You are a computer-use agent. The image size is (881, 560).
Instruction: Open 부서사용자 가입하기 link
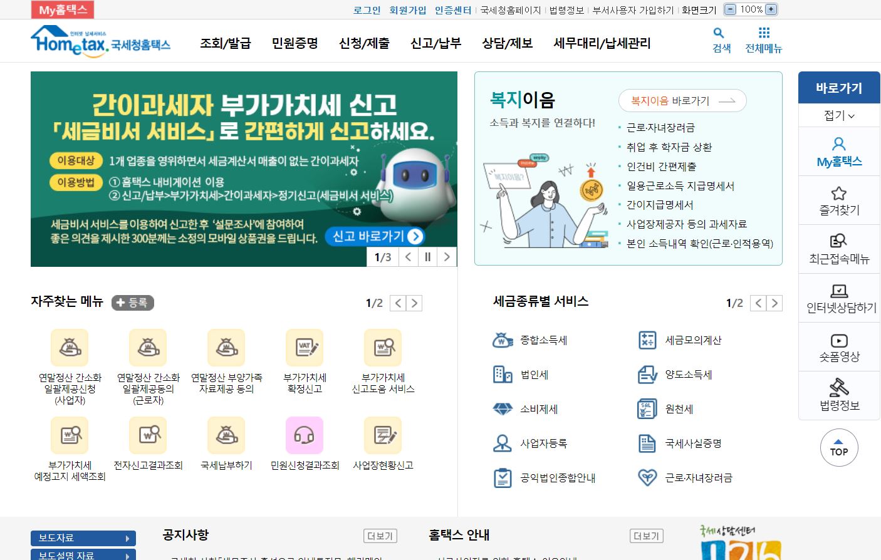[x=633, y=10]
